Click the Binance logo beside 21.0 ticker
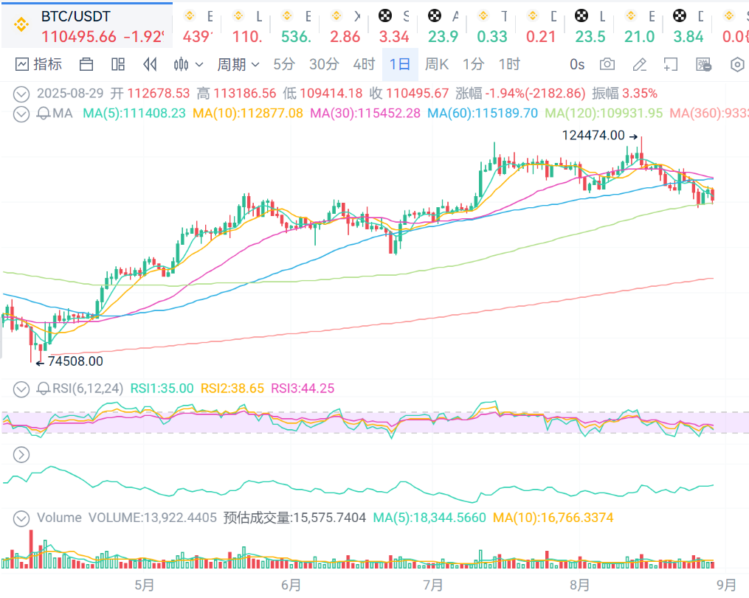749x598 pixels. [x=630, y=15]
